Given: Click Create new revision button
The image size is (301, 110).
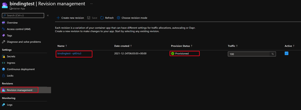Looking at the screenshot, I should [70, 18].
